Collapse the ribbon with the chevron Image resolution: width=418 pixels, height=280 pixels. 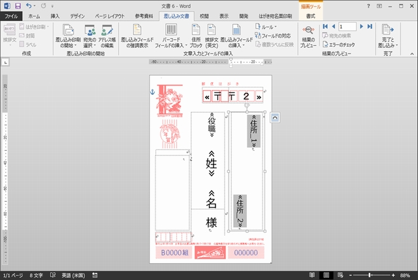pyautogui.click(x=412, y=54)
